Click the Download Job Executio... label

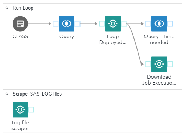[159, 80]
